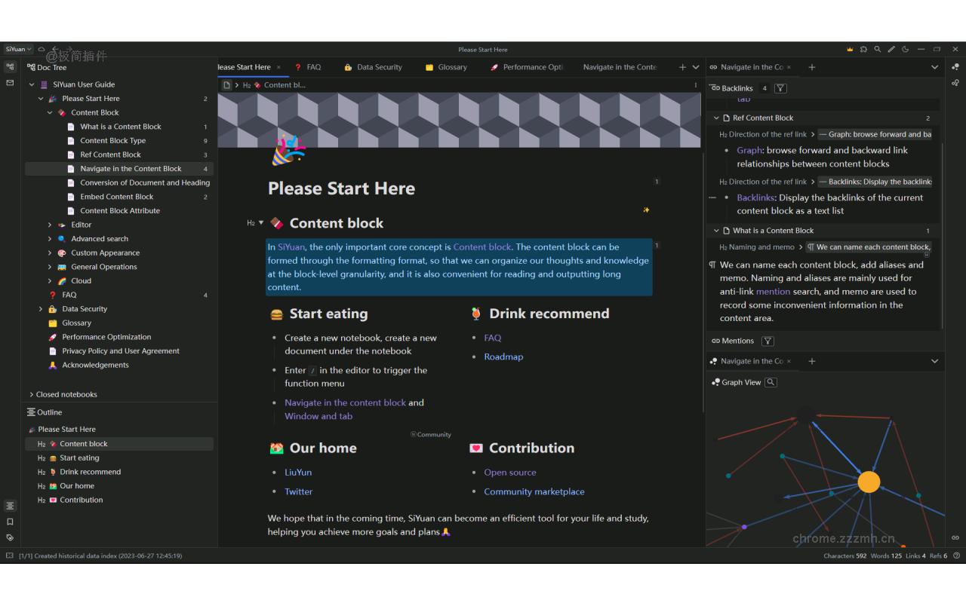Screen dimensions: 966x603
Task: Click the filter icon next to Mentions
Action: click(x=768, y=341)
